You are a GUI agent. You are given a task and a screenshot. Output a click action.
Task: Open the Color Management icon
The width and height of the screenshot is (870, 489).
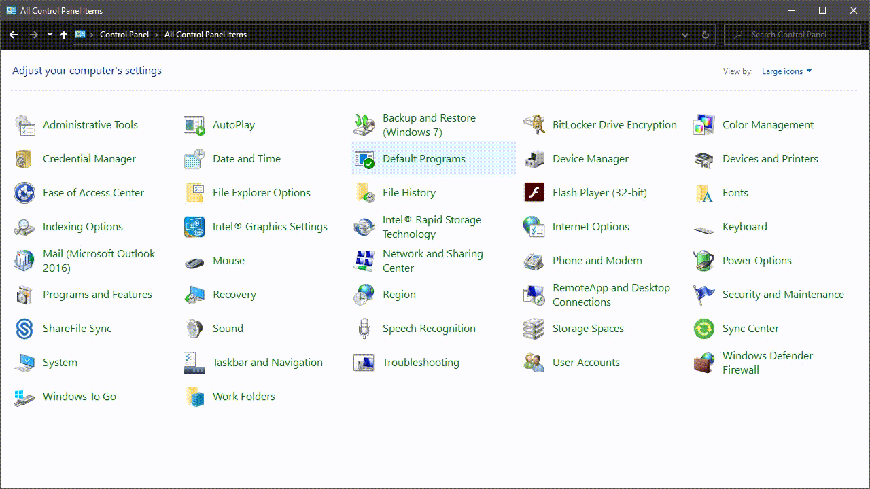point(704,125)
